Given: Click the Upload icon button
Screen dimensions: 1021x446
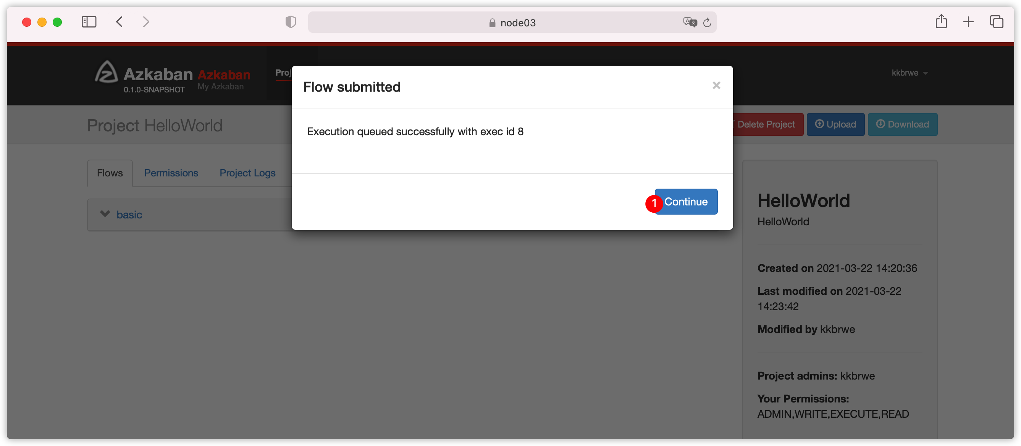Looking at the screenshot, I should tap(835, 124).
